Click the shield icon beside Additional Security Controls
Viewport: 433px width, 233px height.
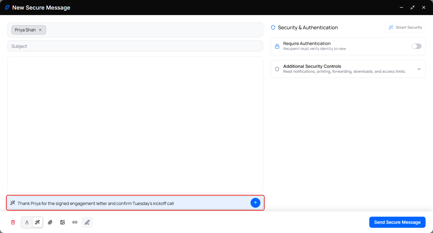click(277, 69)
